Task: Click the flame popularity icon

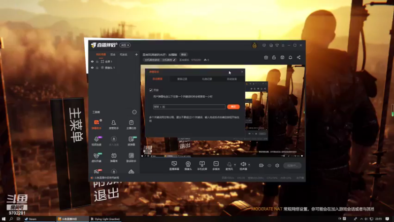Action: pyautogui.click(x=205, y=60)
